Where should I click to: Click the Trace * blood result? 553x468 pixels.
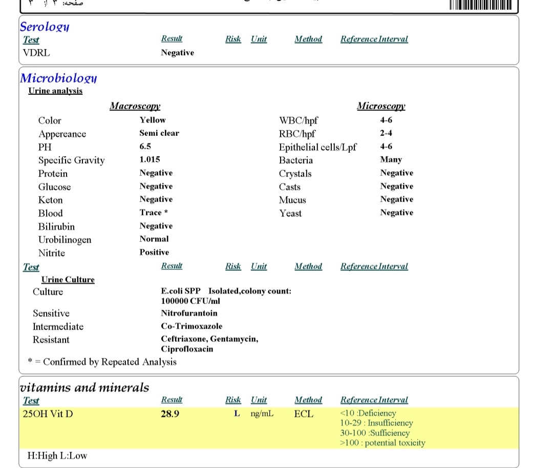click(x=154, y=212)
